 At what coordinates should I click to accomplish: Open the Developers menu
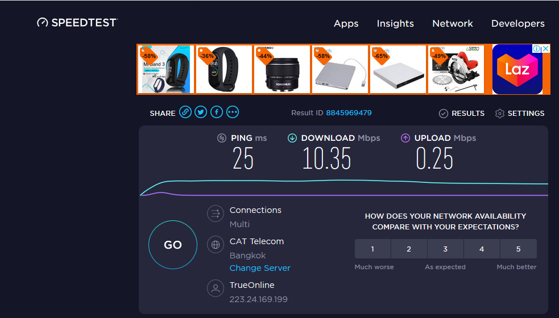[x=517, y=23]
